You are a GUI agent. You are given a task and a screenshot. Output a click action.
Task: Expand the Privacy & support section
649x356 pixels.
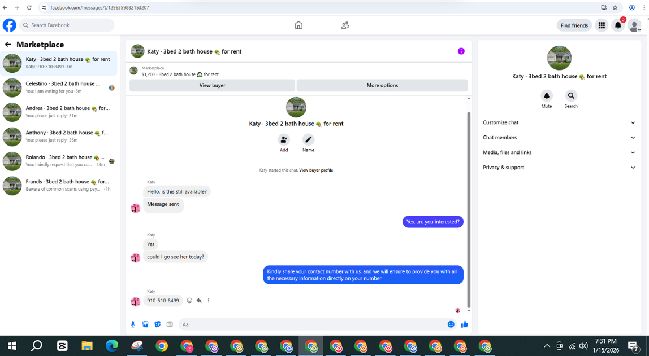[559, 167]
